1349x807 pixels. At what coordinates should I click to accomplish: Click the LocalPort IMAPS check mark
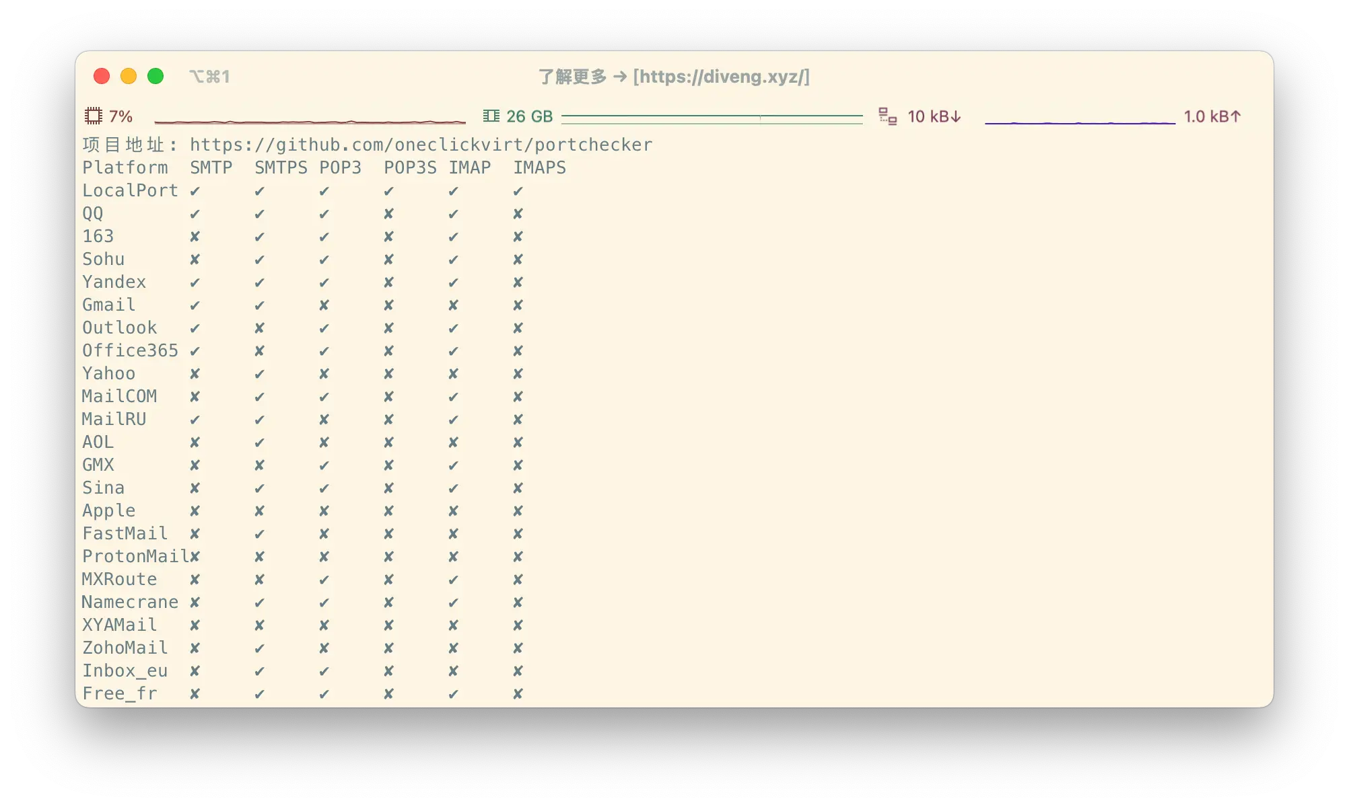(518, 191)
